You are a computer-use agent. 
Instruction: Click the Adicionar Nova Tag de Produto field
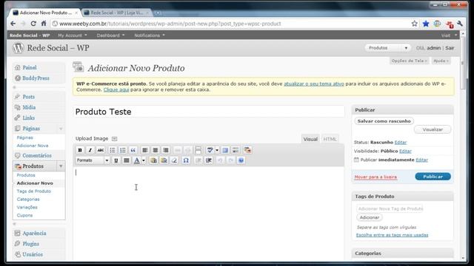point(390,208)
